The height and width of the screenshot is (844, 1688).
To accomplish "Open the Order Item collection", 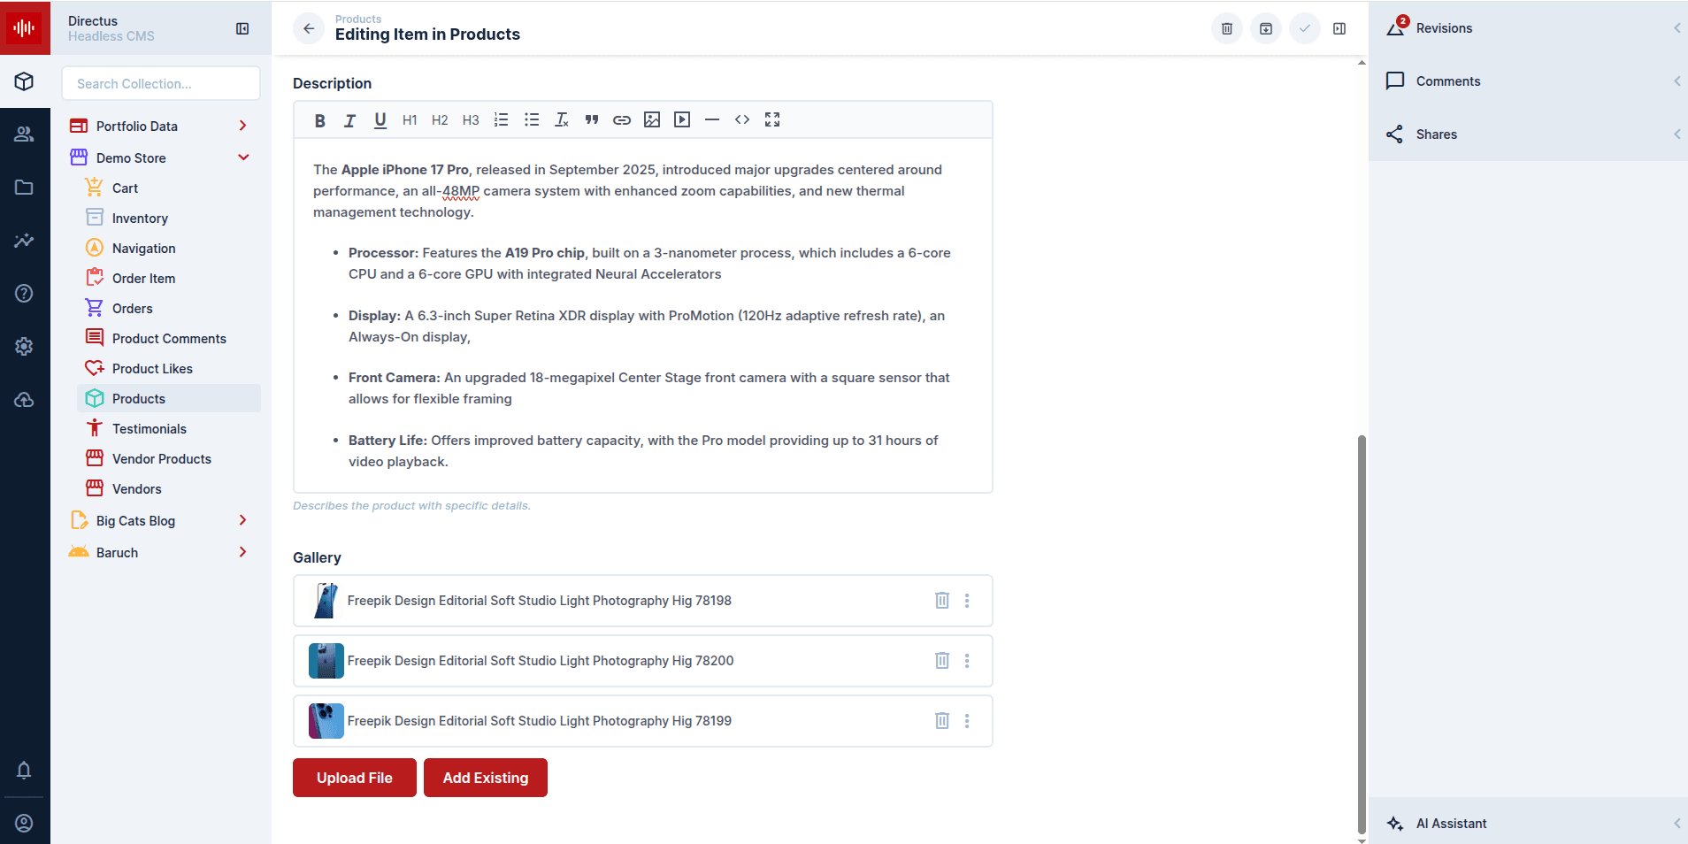I will pos(169,279).
